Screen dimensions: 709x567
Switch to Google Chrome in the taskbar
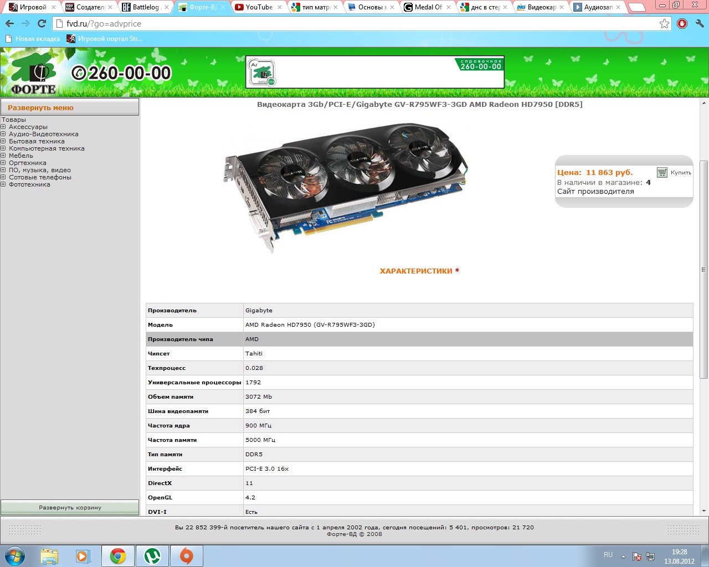click(117, 556)
